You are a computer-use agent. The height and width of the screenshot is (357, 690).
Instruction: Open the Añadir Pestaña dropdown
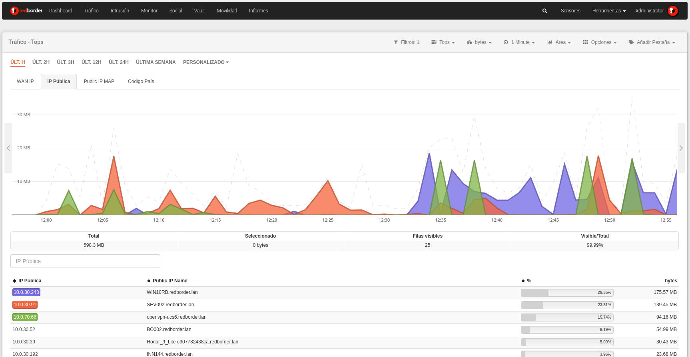(x=652, y=42)
